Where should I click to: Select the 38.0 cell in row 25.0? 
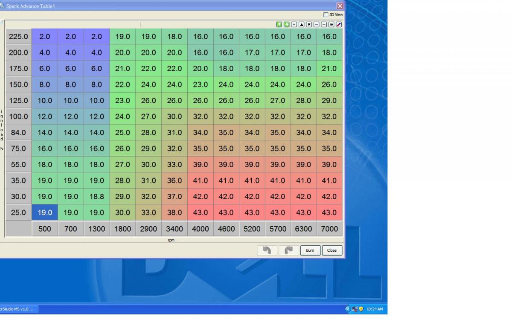tap(175, 212)
